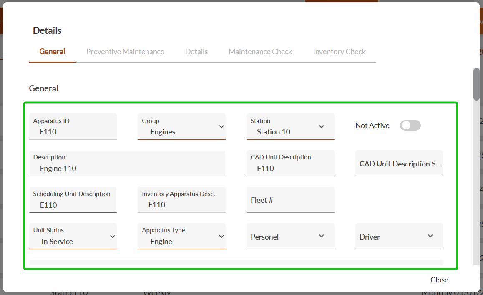Expand the Apparatus Type dropdown
This screenshot has width=483, height=295.
coord(181,237)
